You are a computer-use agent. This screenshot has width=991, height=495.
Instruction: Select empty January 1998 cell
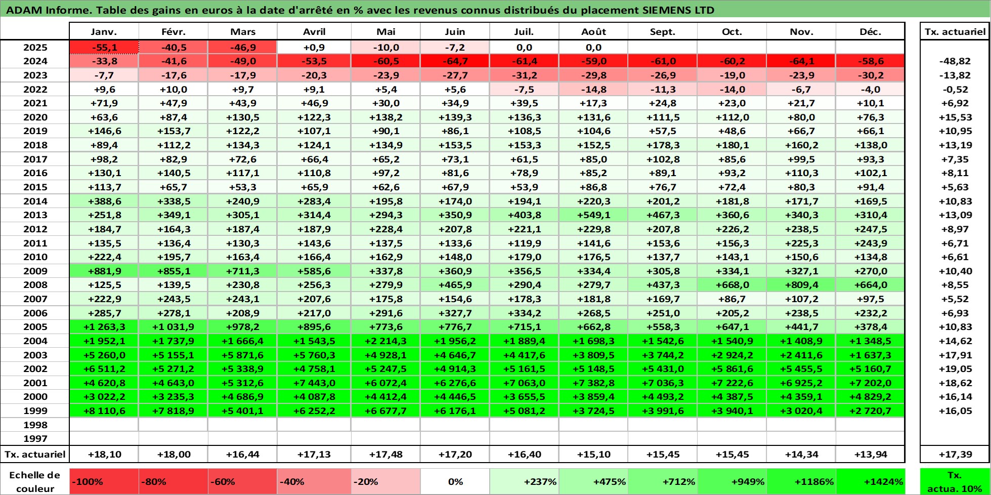coord(104,425)
